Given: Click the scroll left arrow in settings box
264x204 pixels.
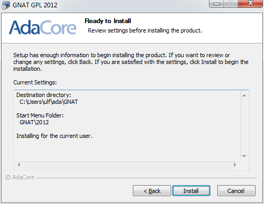Looking at the screenshot, I should (19, 165).
